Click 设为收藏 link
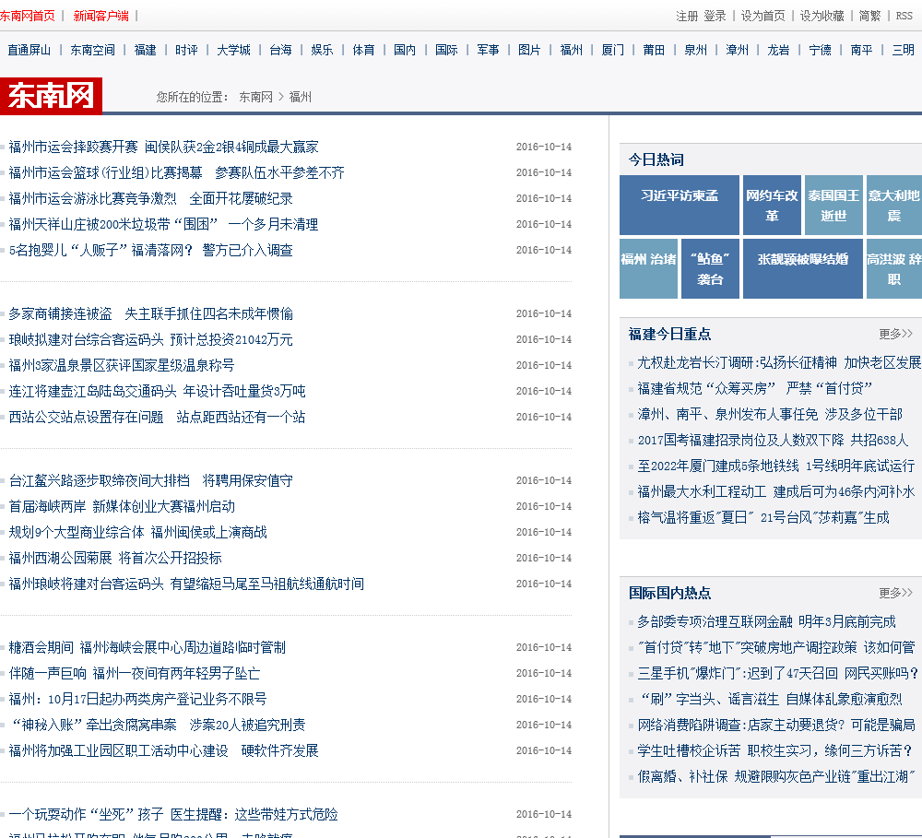The image size is (922, 838). [822, 16]
